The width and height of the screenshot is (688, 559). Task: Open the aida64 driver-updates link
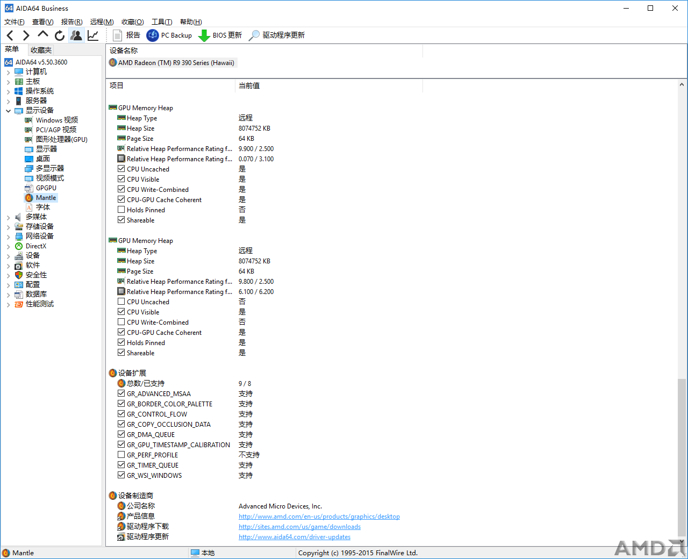[x=295, y=537]
